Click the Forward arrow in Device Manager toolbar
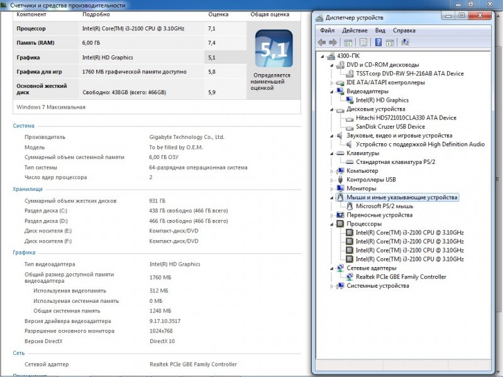 333,42
